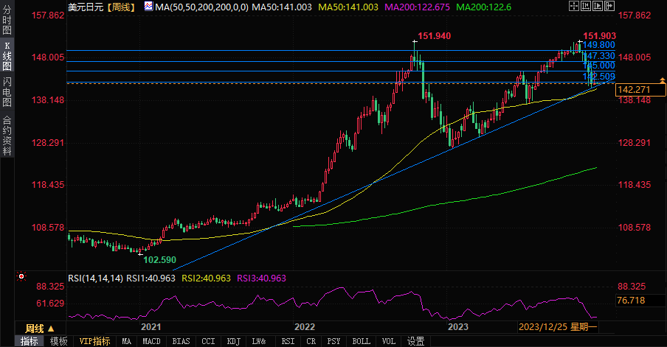This screenshot has width=667, height=347.
Task: Open the 合约资料 side tab
Action: click(x=7, y=136)
